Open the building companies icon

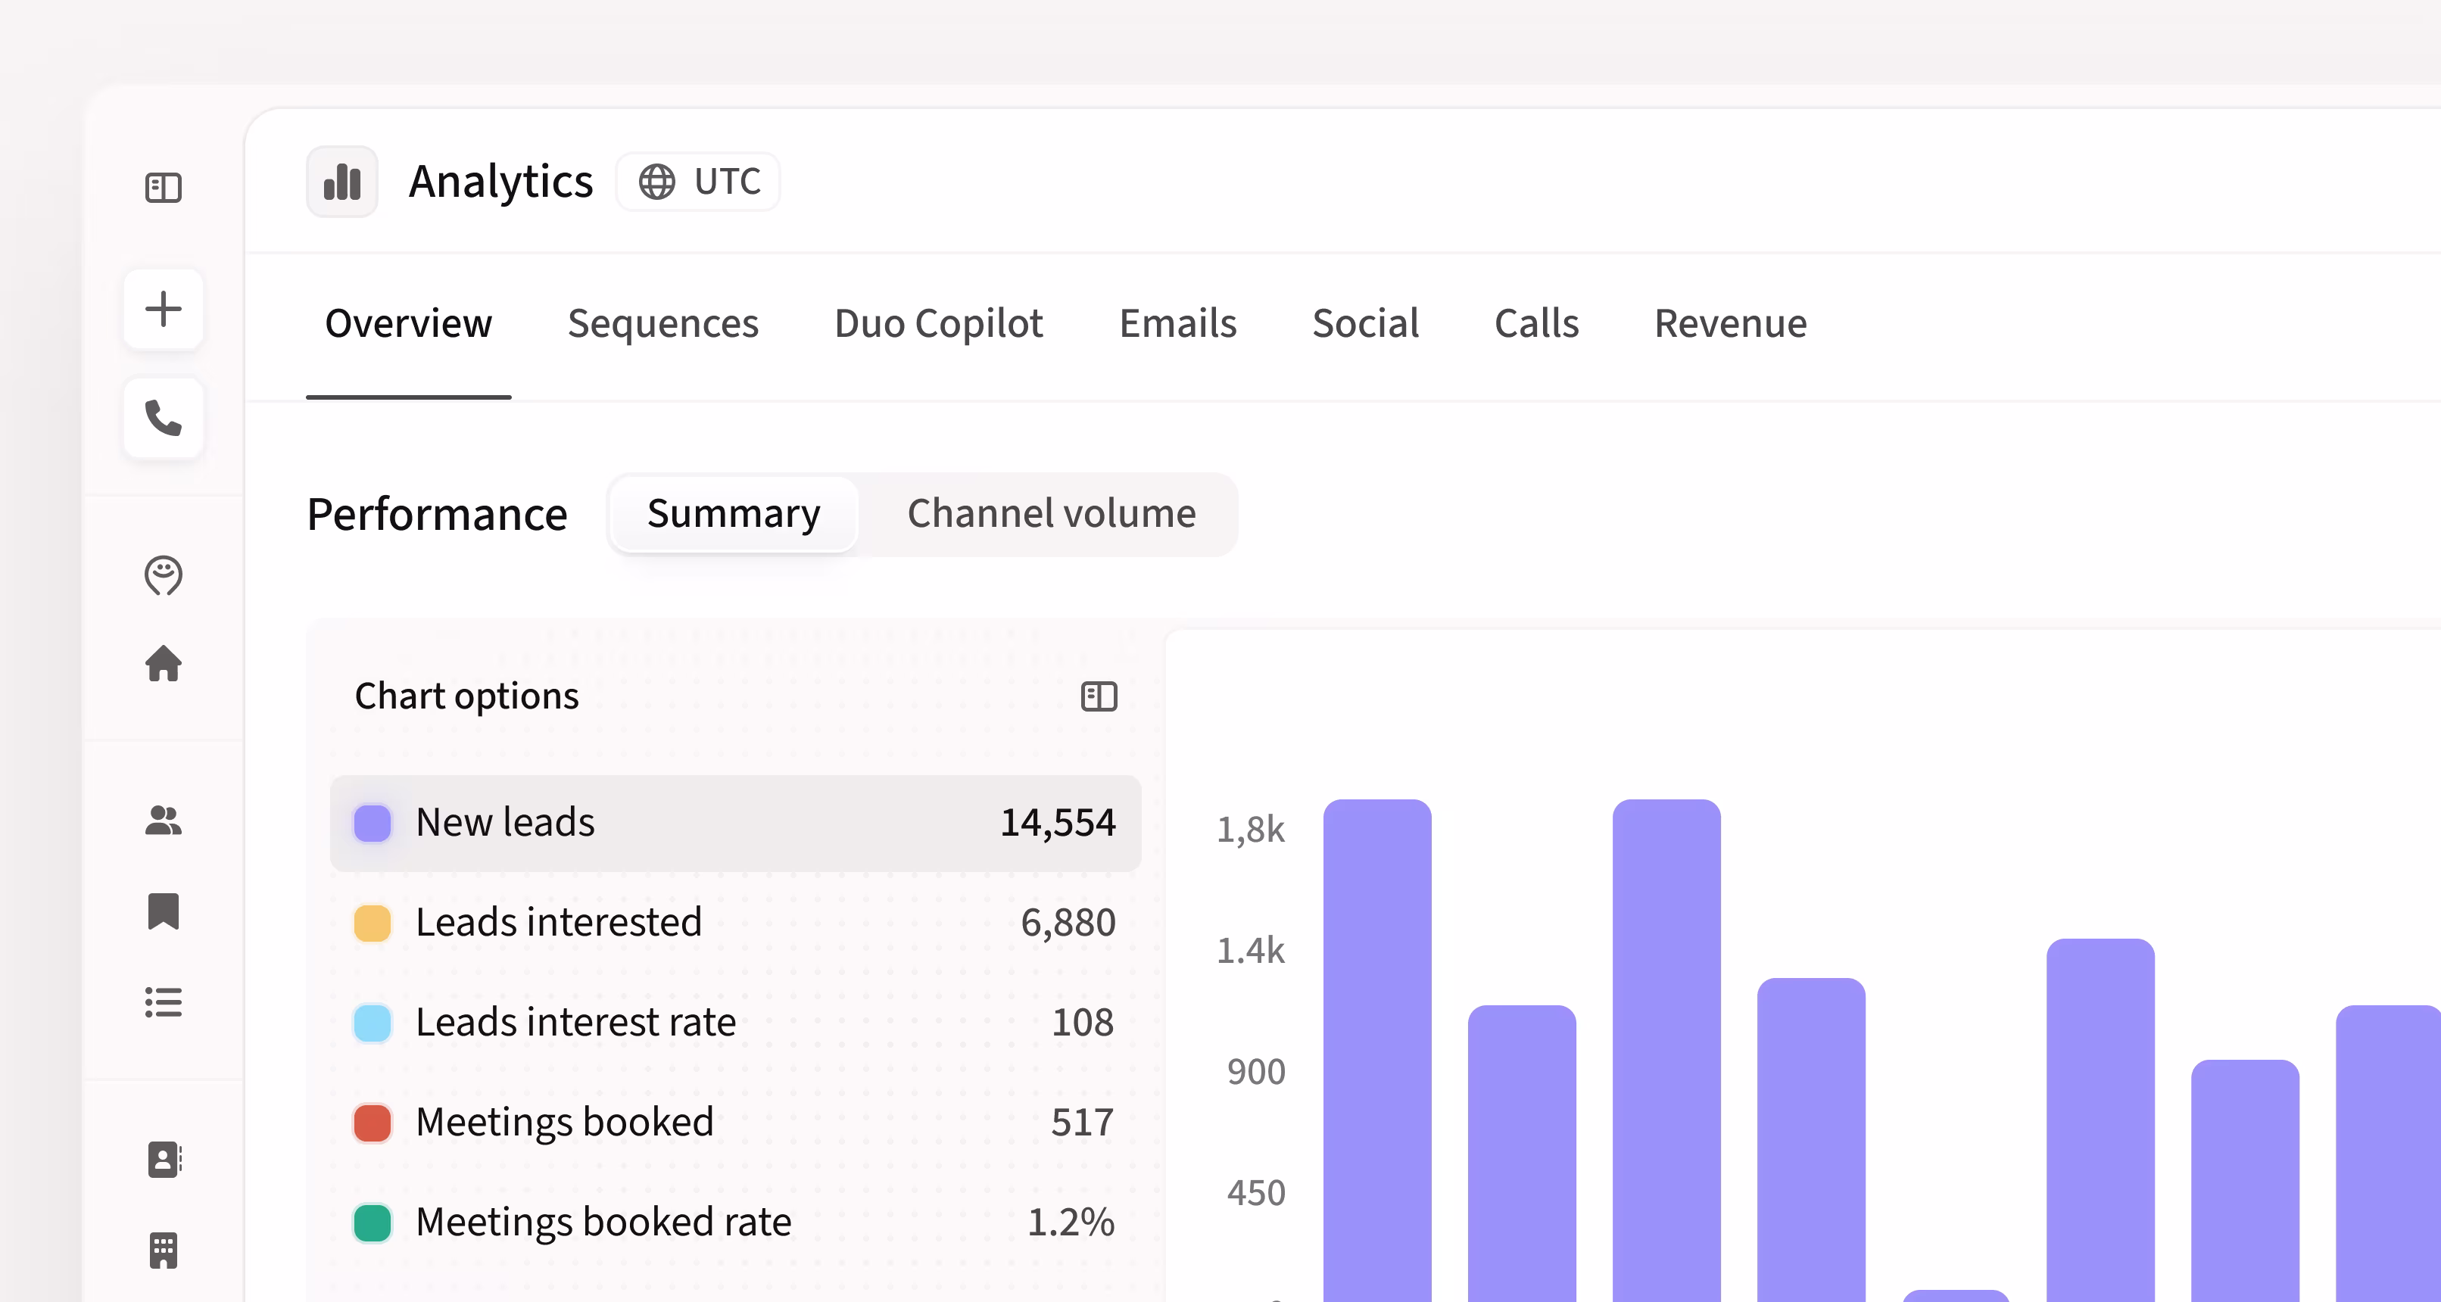pos(163,1251)
